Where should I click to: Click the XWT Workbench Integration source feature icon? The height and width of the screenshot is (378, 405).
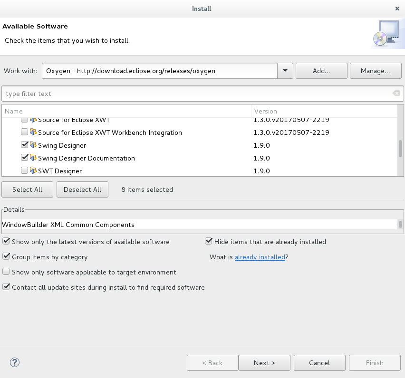[x=33, y=132]
